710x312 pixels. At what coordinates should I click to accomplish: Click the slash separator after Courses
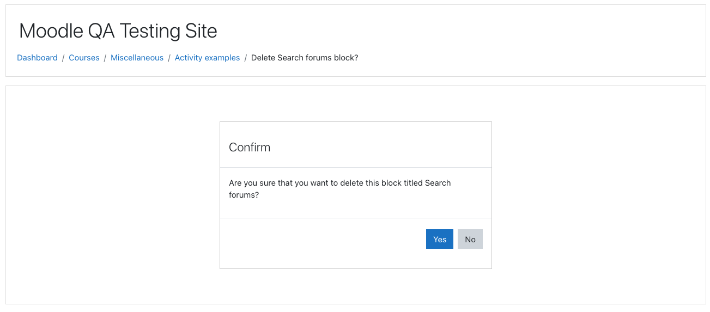pos(105,58)
